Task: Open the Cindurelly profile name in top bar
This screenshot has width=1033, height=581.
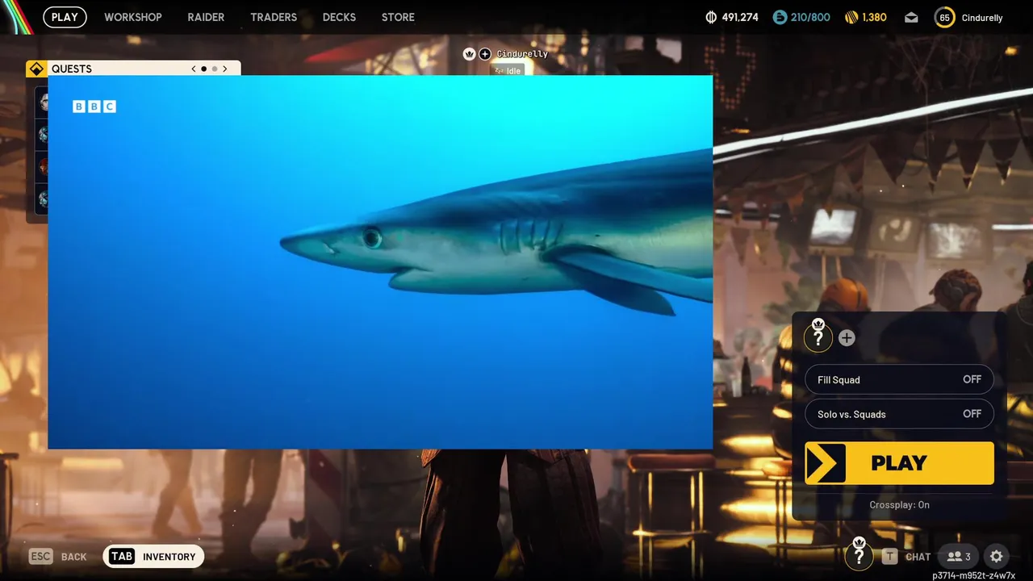Action: pyautogui.click(x=982, y=18)
